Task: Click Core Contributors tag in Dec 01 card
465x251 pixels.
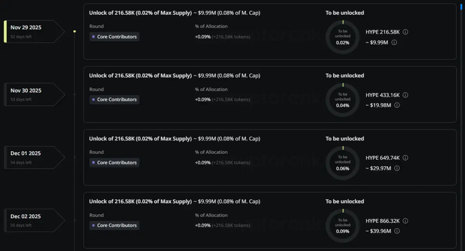Action: pos(114,162)
